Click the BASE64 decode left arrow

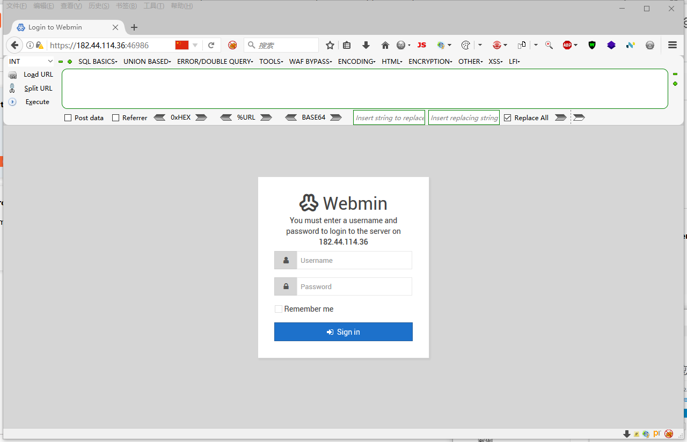click(291, 117)
